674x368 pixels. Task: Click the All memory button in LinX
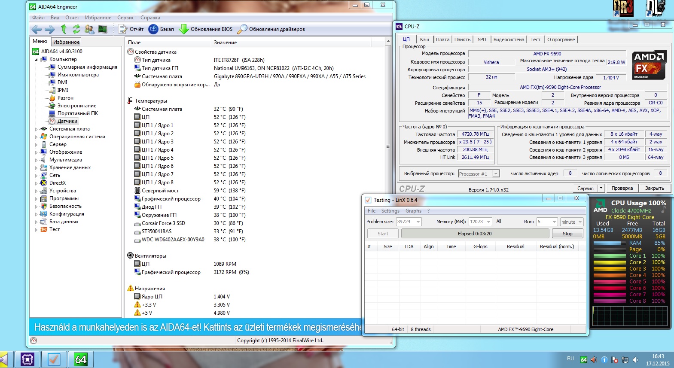point(499,222)
